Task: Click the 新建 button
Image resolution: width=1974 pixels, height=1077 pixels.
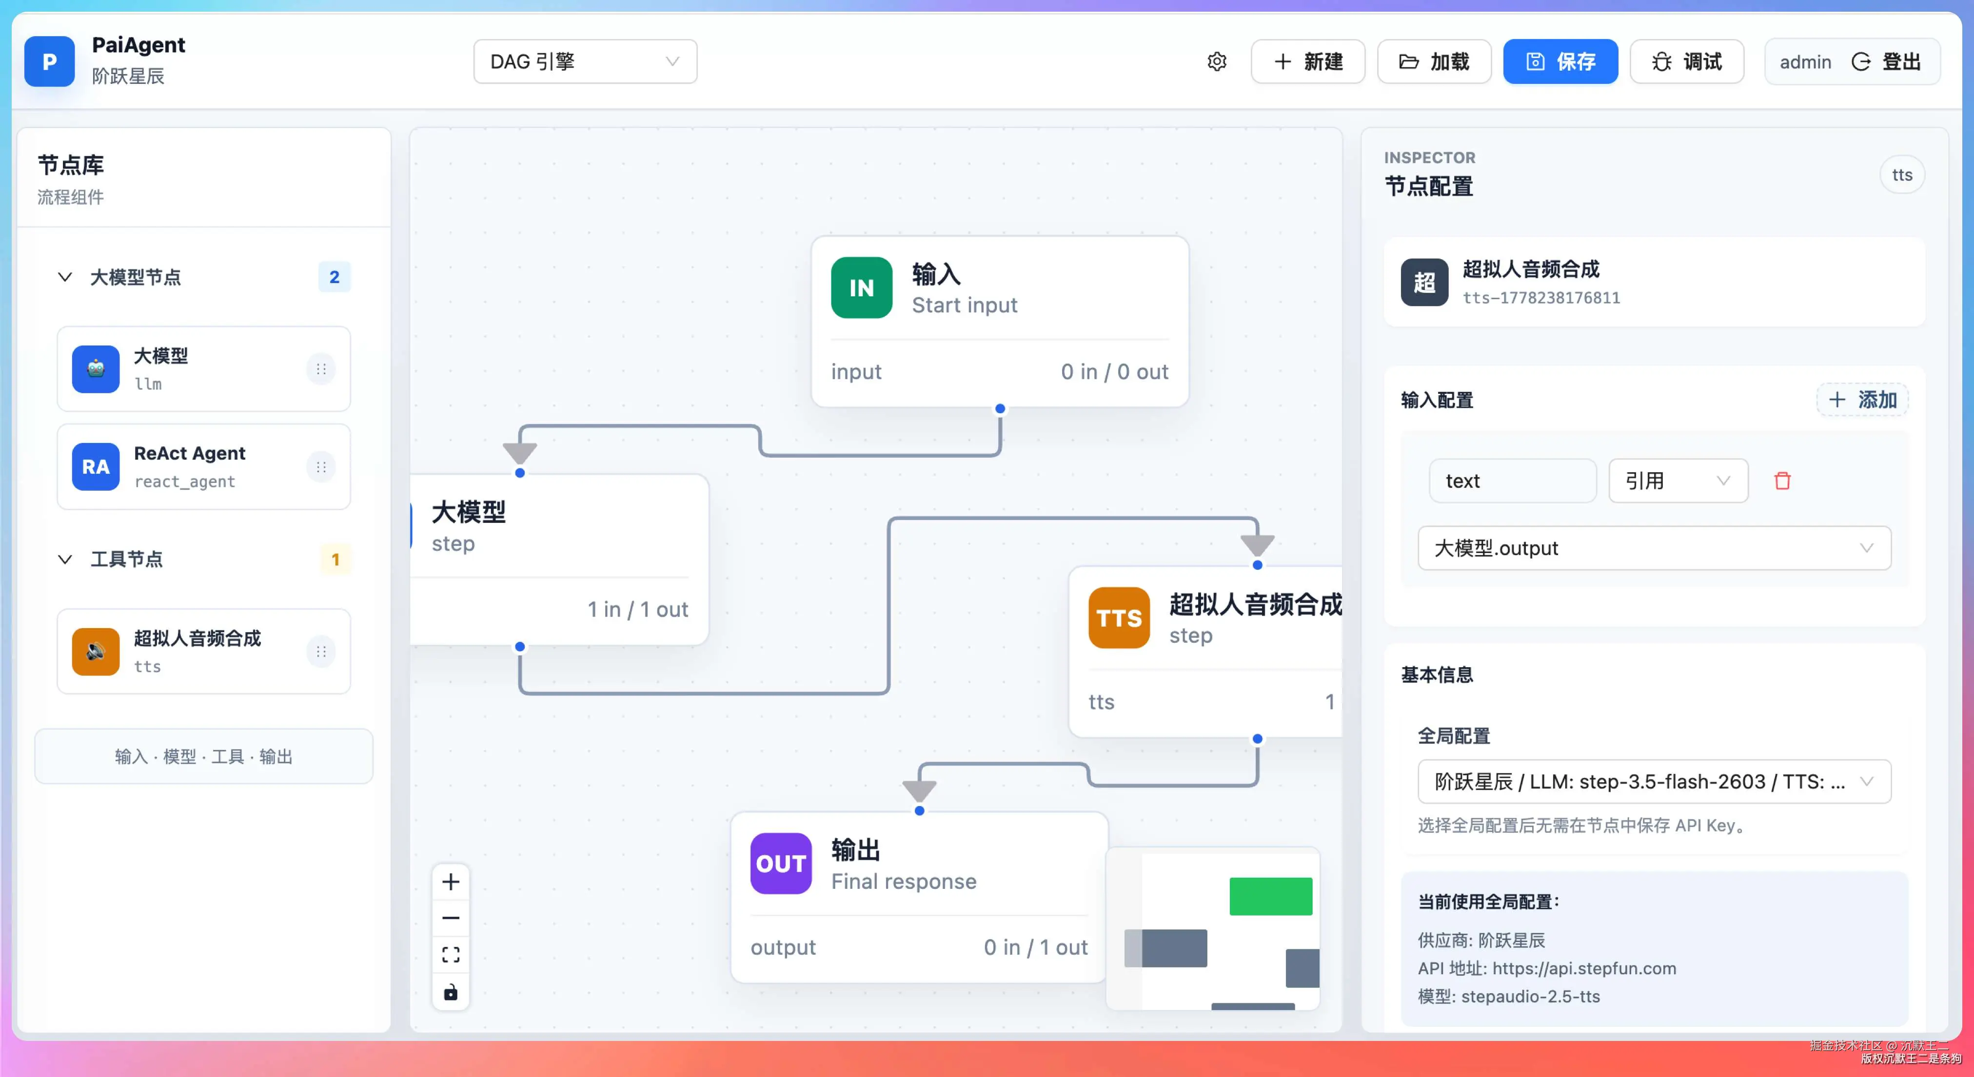Action: pyautogui.click(x=1308, y=61)
